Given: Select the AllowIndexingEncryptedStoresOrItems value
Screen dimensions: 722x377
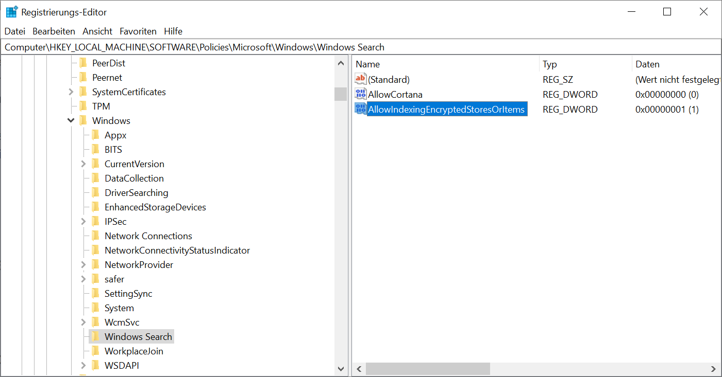Looking at the screenshot, I should [x=446, y=110].
